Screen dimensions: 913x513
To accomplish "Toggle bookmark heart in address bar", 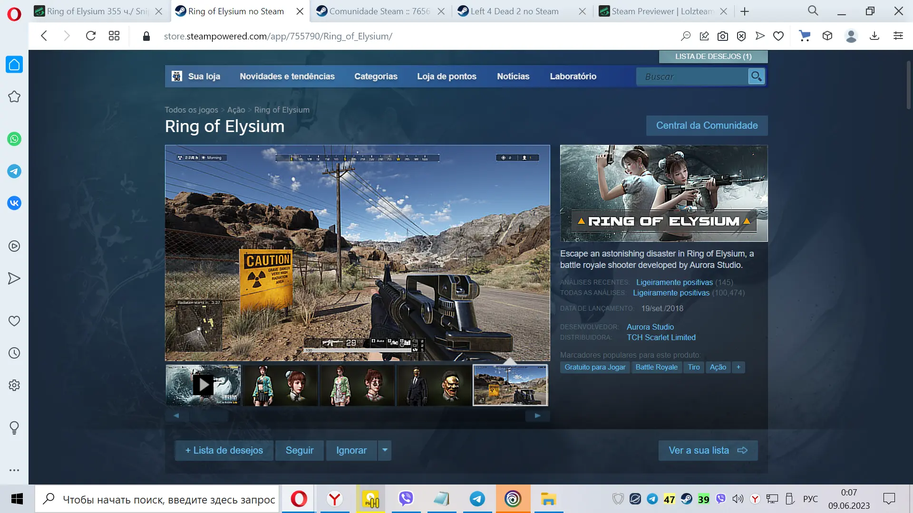I will [778, 36].
